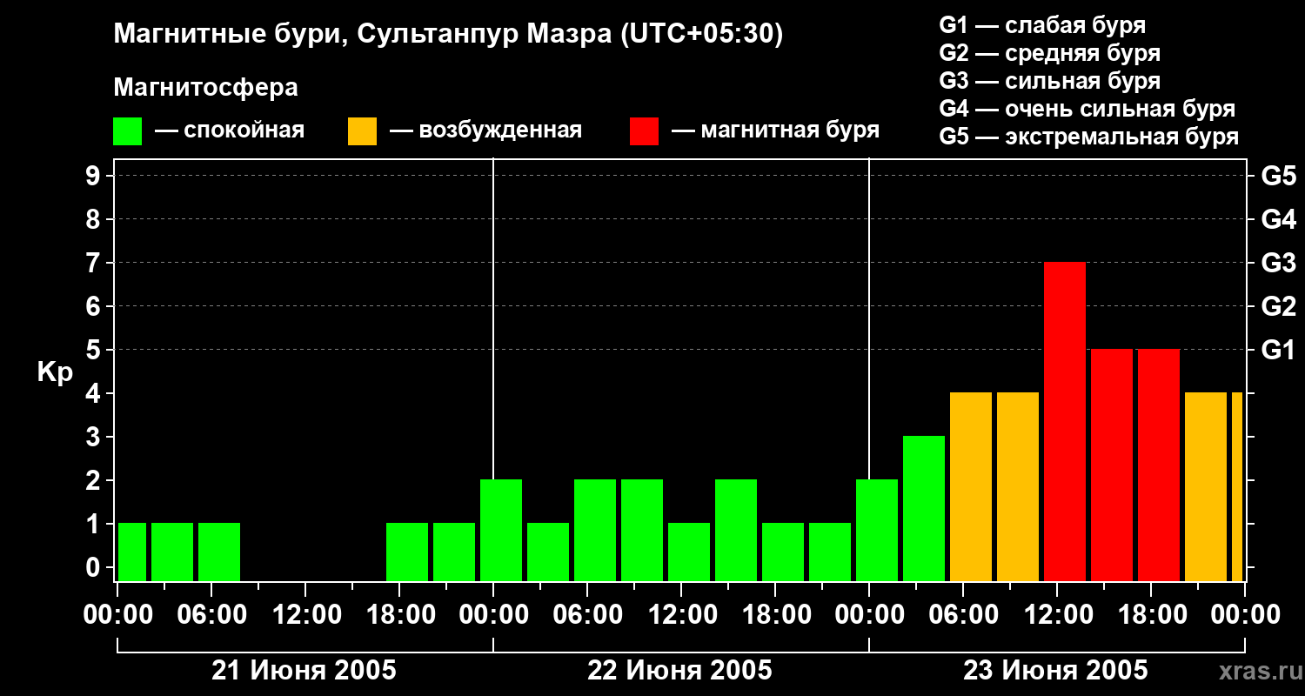Click the '18:00' time label for 22 Июня
This screenshot has width=1305, height=696.
(776, 615)
